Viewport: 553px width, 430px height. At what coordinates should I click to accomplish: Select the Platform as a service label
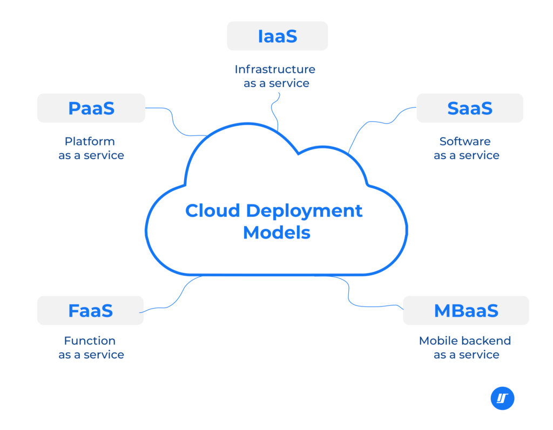click(x=90, y=148)
